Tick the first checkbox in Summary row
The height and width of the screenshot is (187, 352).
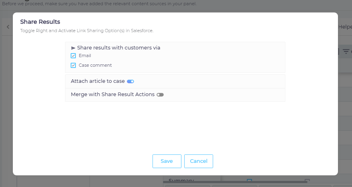[x=249, y=181]
